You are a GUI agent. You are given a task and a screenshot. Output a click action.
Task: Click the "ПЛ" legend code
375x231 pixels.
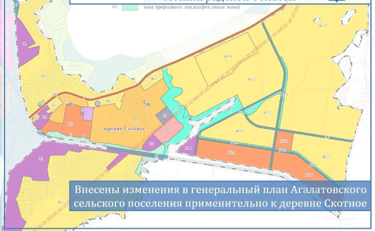pyautogui.click(x=115, y=7)
